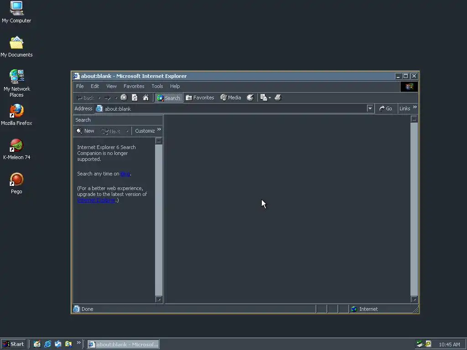The width and height of the screenshot is (467, 350).
Task: Open the Edit menu
Action: tap(95, 86)
